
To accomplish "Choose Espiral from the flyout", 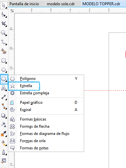I will click(x=46, y=110).
